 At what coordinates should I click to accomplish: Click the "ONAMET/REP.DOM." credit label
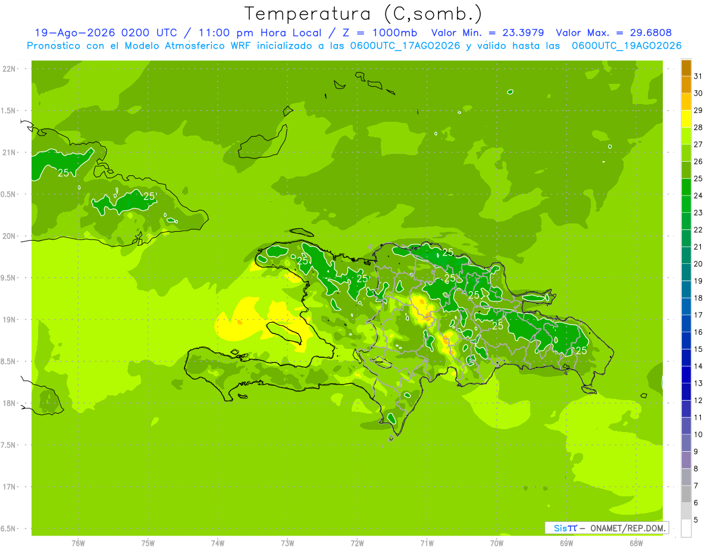click(627, 528)
